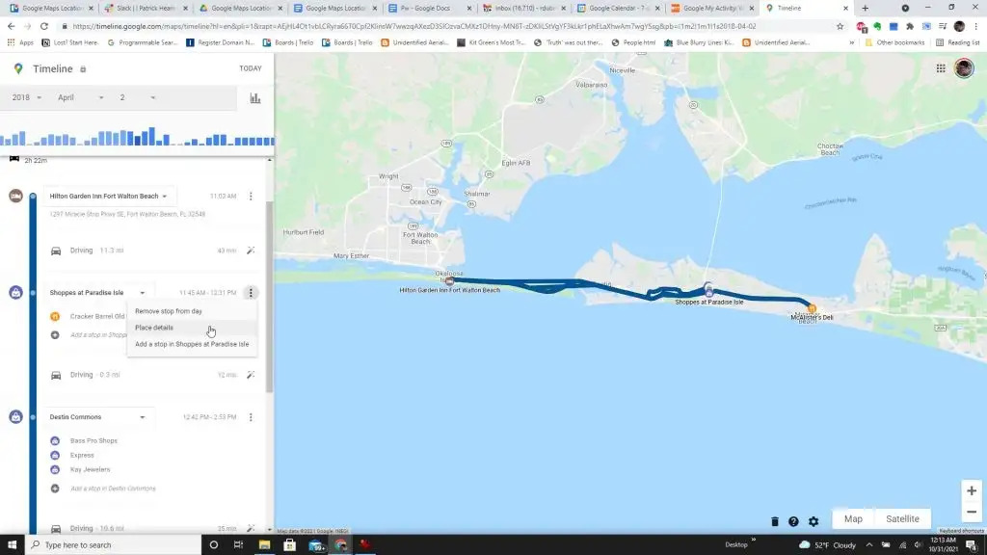Image resolution: width=987 pixels, height=555 pixels.
Task: Open the Google account profile picture
Action: (x=964, y=68)
